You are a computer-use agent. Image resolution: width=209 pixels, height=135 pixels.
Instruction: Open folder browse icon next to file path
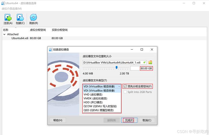click(150, 62)
